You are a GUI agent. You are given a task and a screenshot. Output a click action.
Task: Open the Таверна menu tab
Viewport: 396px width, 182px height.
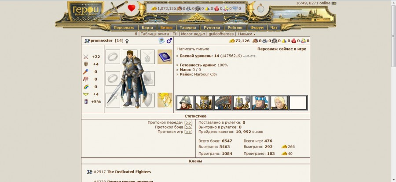188,28
